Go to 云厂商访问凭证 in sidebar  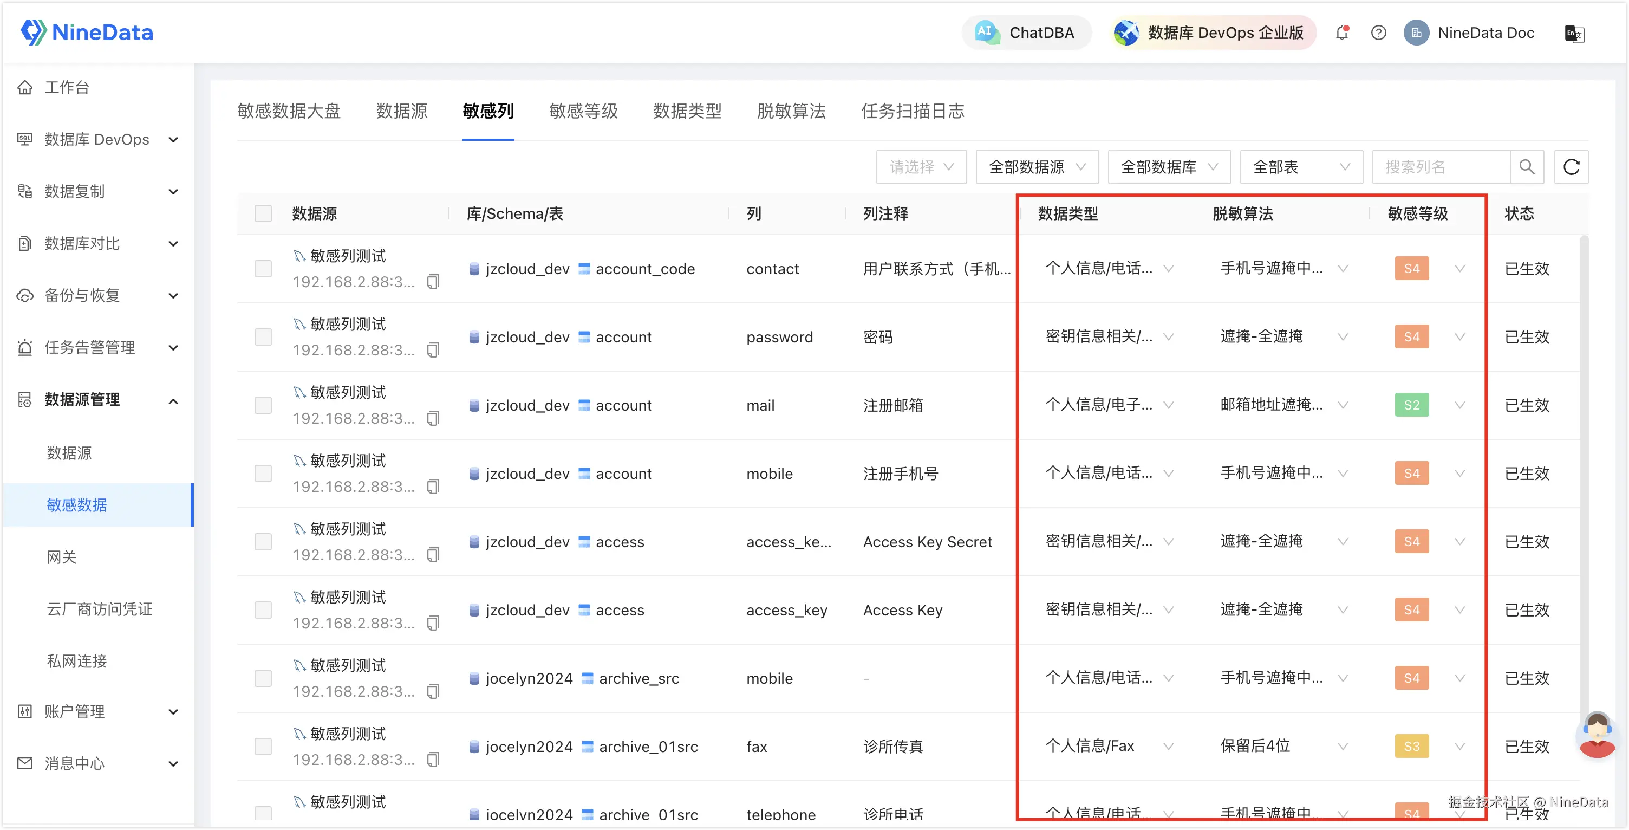pos(100,608)
